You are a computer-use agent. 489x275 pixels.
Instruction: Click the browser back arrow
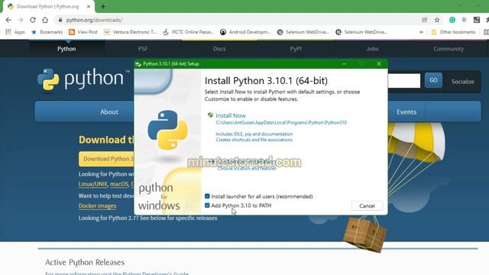(x=8, y=20)
